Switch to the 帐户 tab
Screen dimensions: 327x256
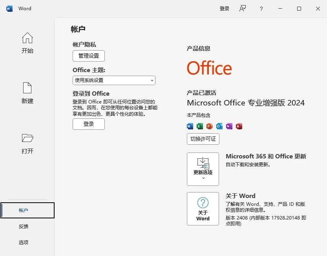pos(27,211)
